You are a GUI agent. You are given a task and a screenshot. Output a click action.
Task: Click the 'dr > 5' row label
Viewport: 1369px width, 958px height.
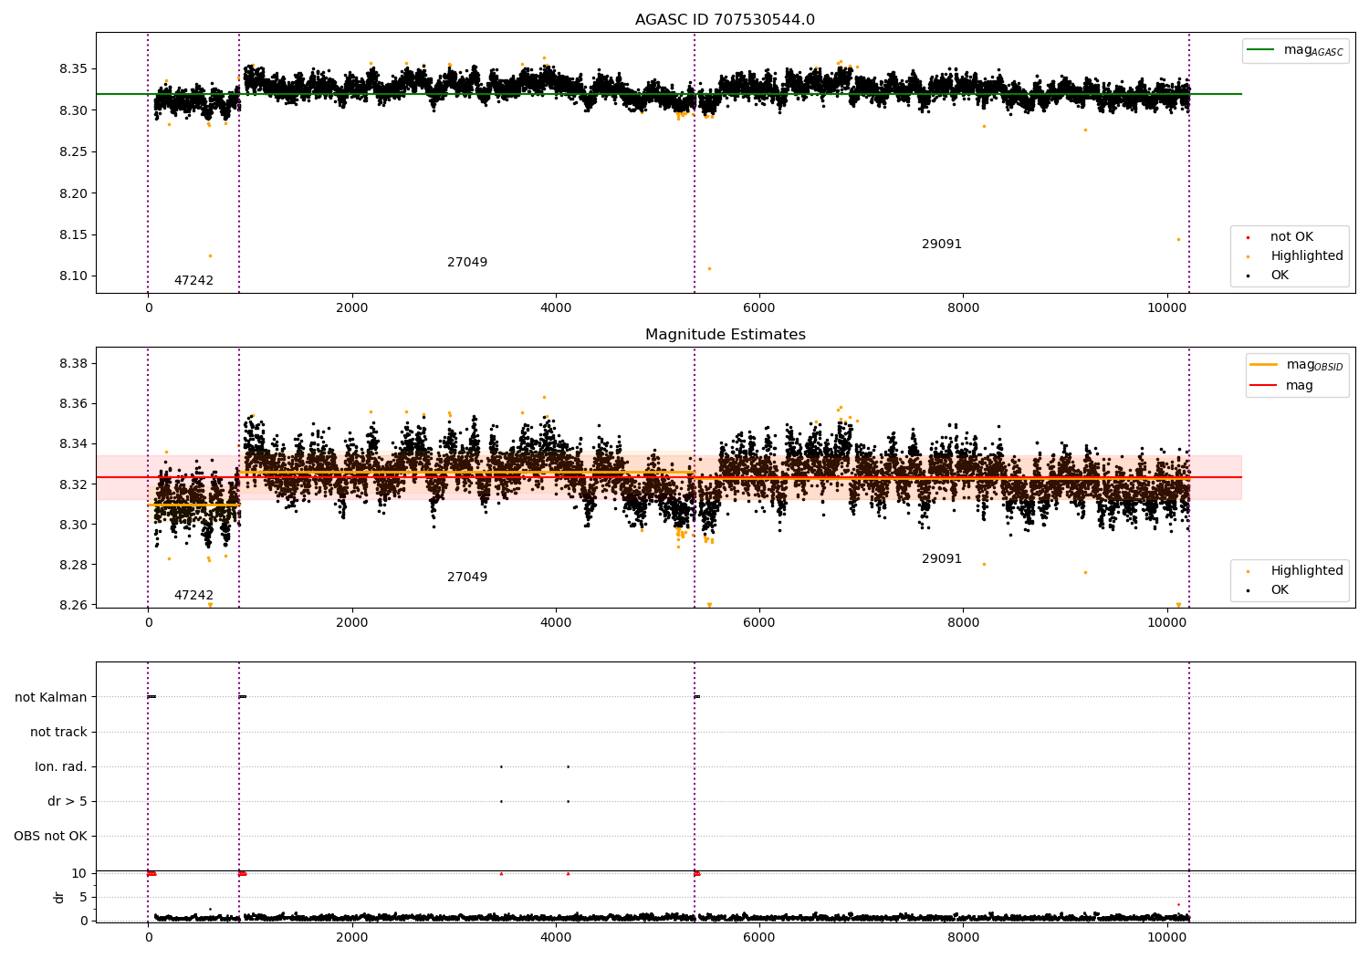[68, 802]
